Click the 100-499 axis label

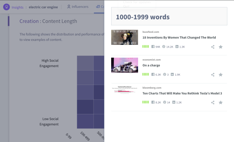(85, 136)
